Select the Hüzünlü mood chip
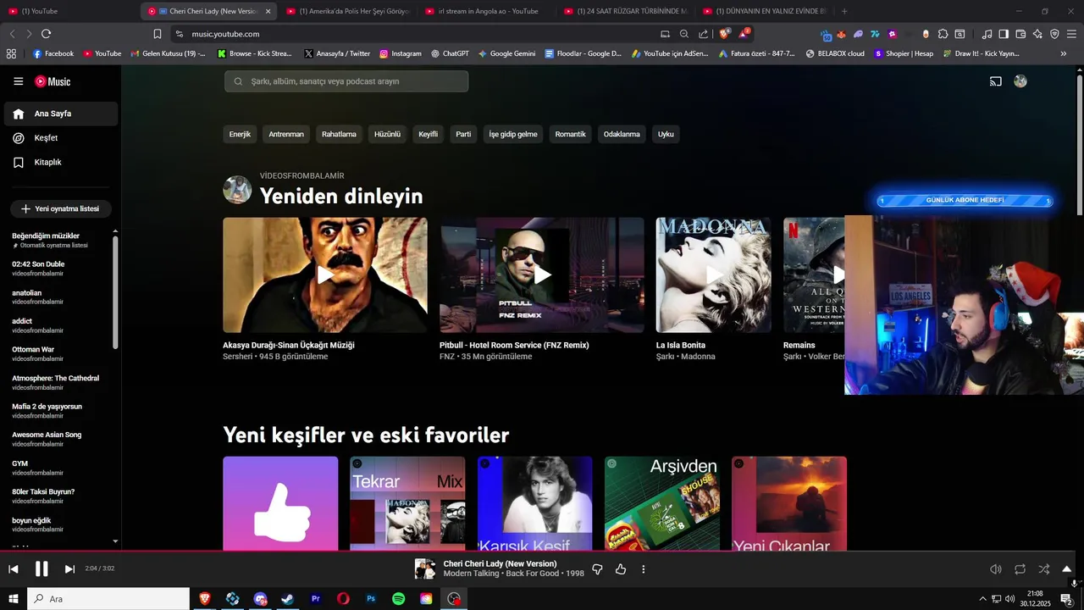1084x610 pixels. coord(387,134)
